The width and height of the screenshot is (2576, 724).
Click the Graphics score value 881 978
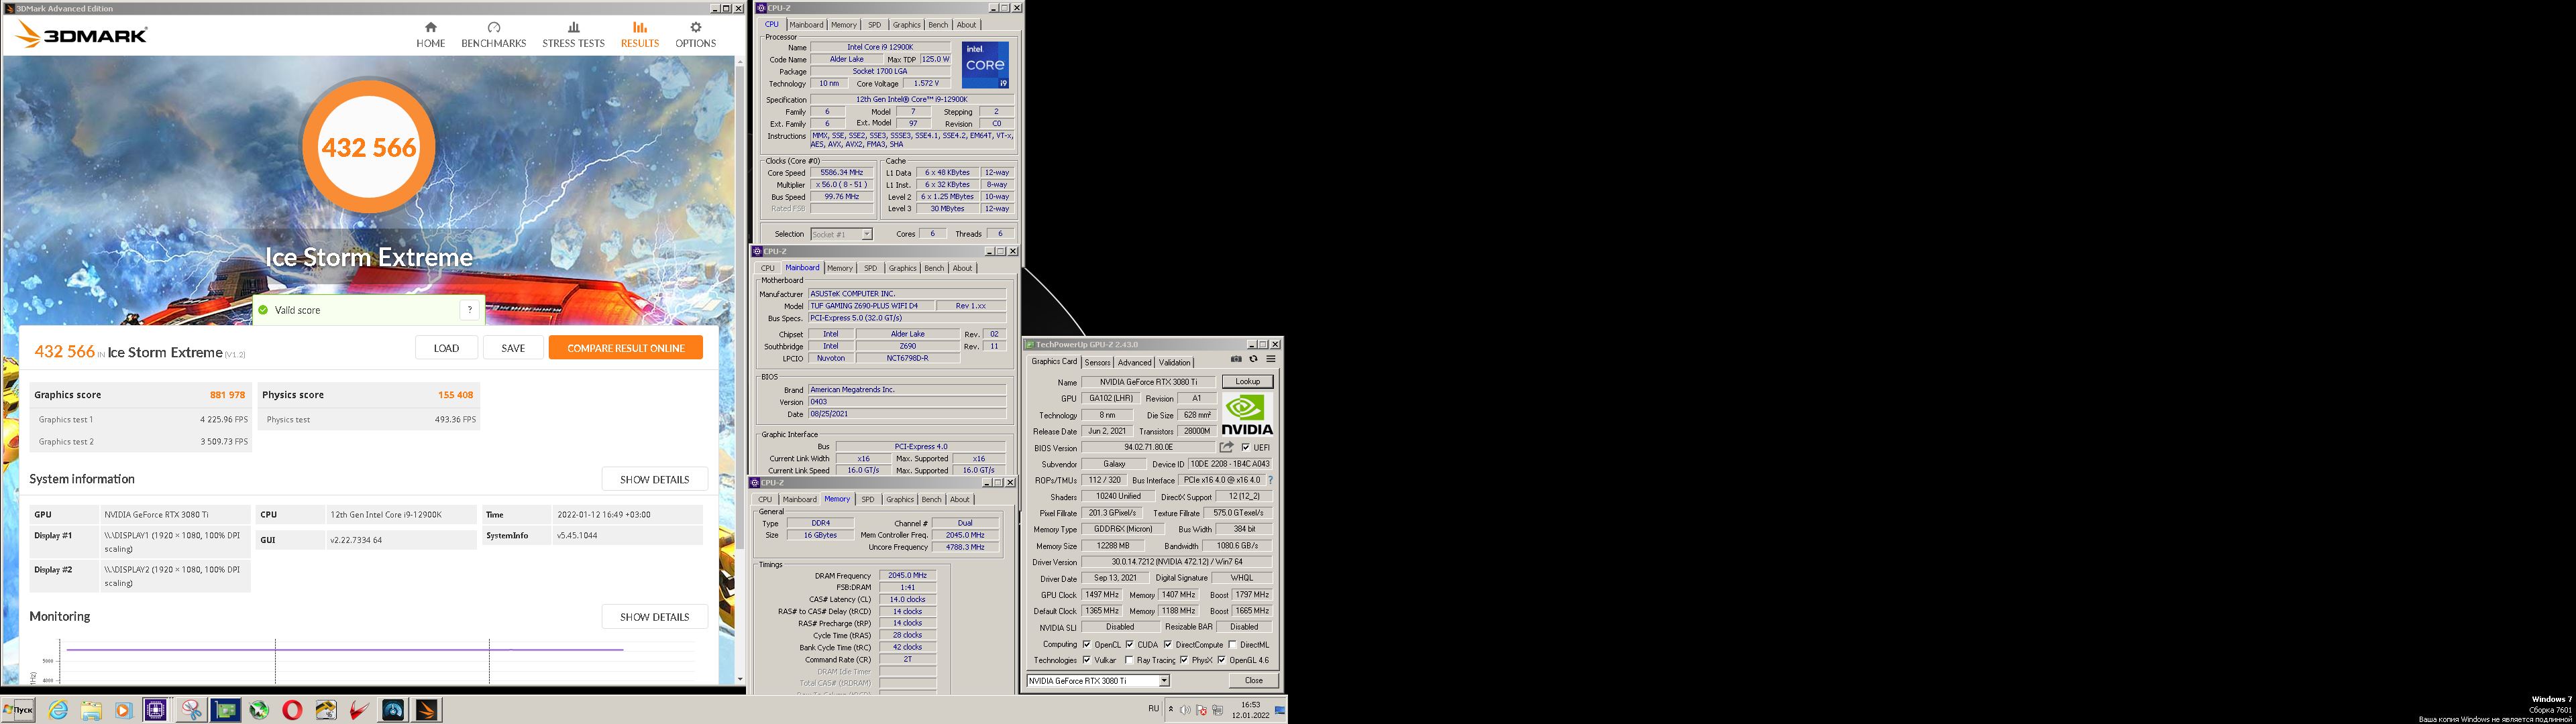click(227, 395)
